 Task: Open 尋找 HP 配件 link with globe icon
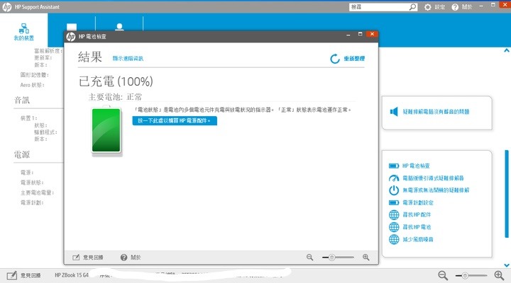pos(410,215)
